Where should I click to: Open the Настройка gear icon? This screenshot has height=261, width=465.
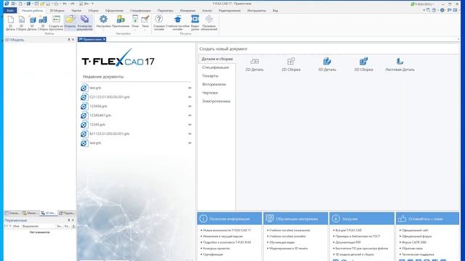point(103,20)
